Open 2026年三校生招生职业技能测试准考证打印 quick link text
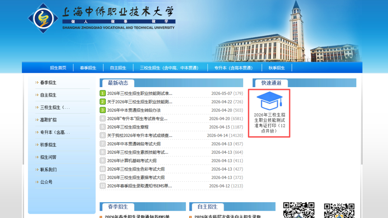The height and width of the screenshot is (218, 388). (269, 123)
